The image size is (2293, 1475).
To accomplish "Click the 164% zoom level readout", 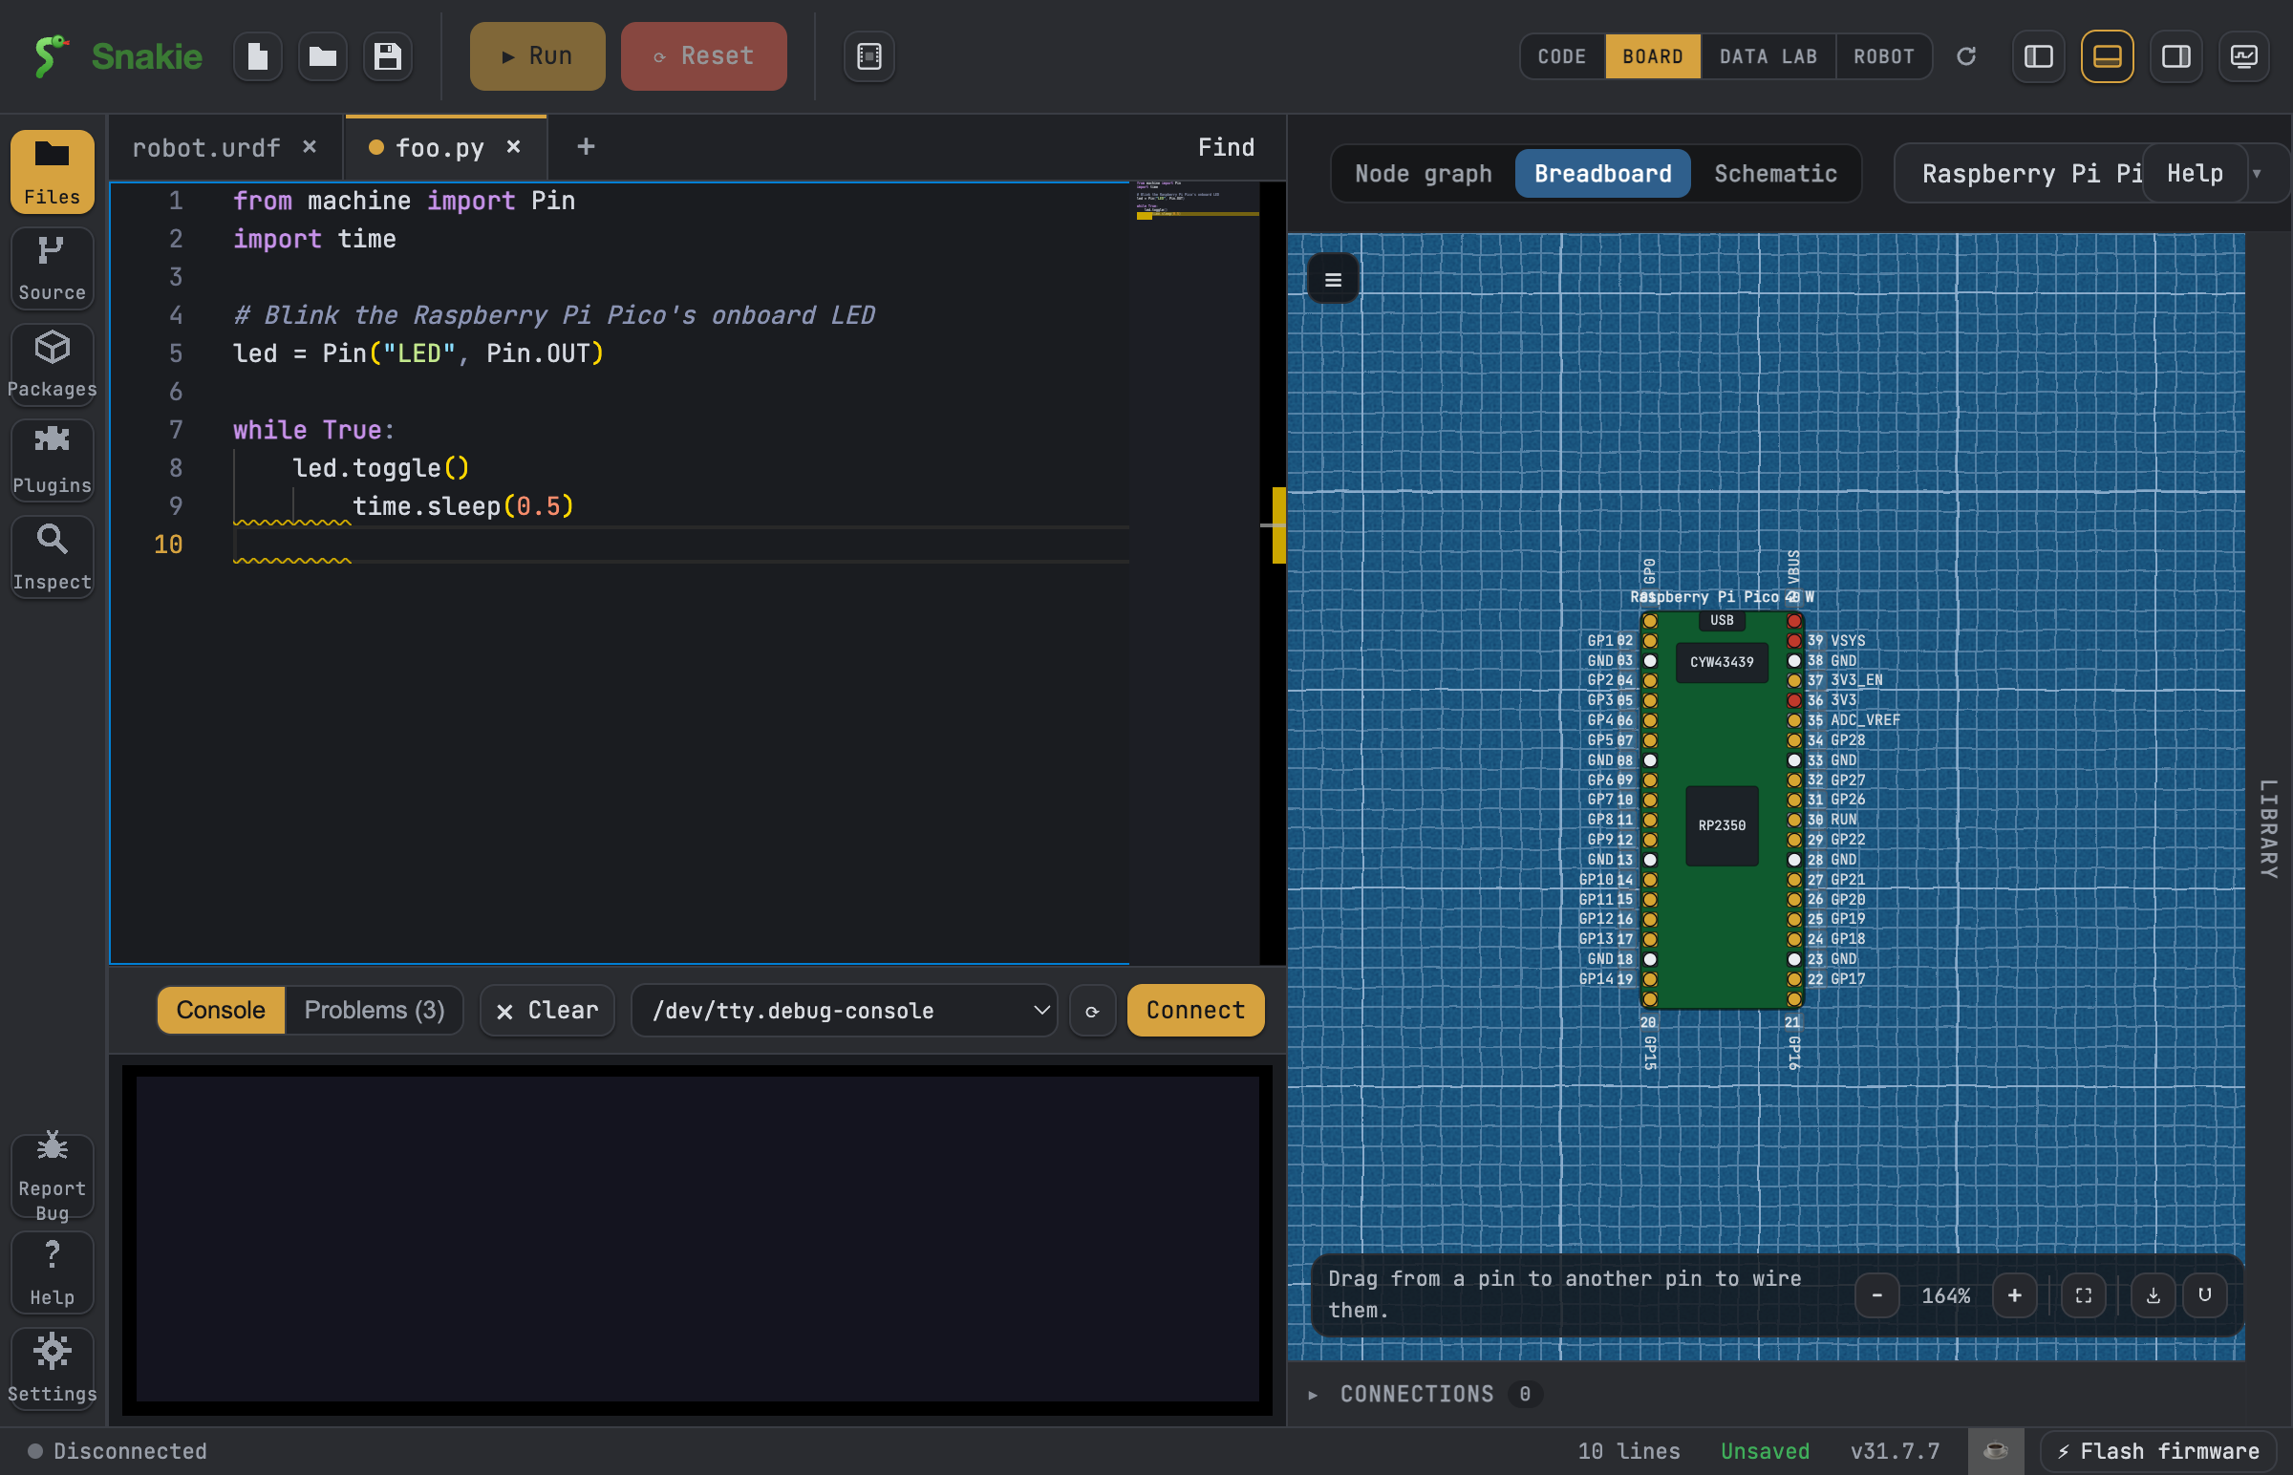I will (x=1945, y=1296).
